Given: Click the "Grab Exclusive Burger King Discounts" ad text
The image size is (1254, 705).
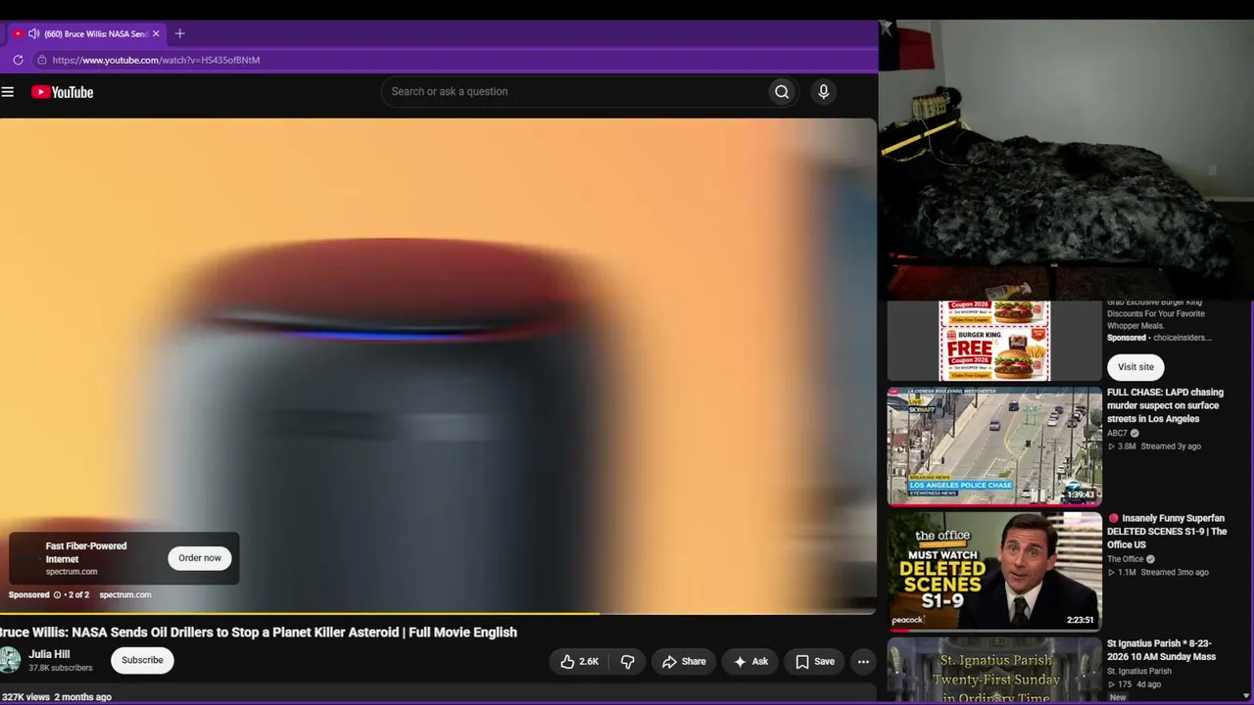Looking at the screenshot, I should coord(1156,314).
